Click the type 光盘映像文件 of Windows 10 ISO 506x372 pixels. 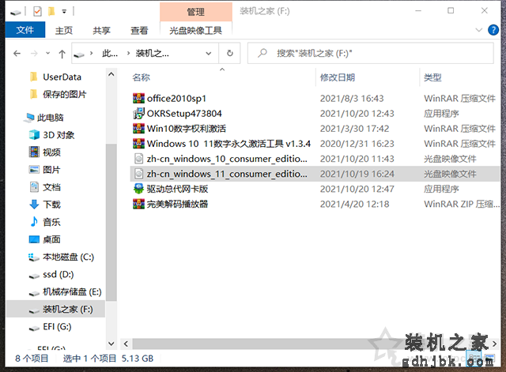point(450,159)
